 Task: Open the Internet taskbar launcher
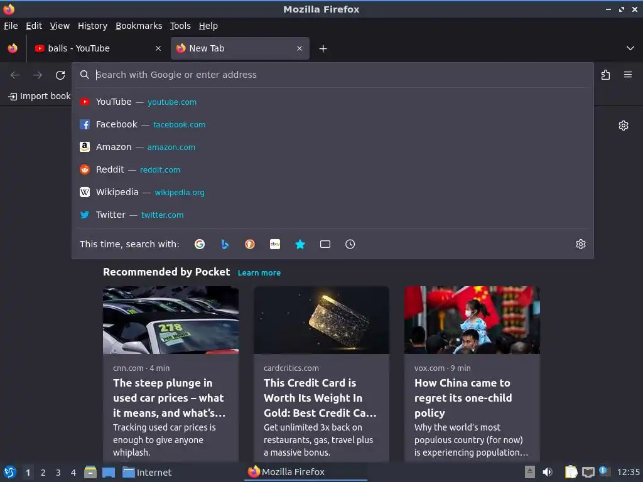point(147,473)
